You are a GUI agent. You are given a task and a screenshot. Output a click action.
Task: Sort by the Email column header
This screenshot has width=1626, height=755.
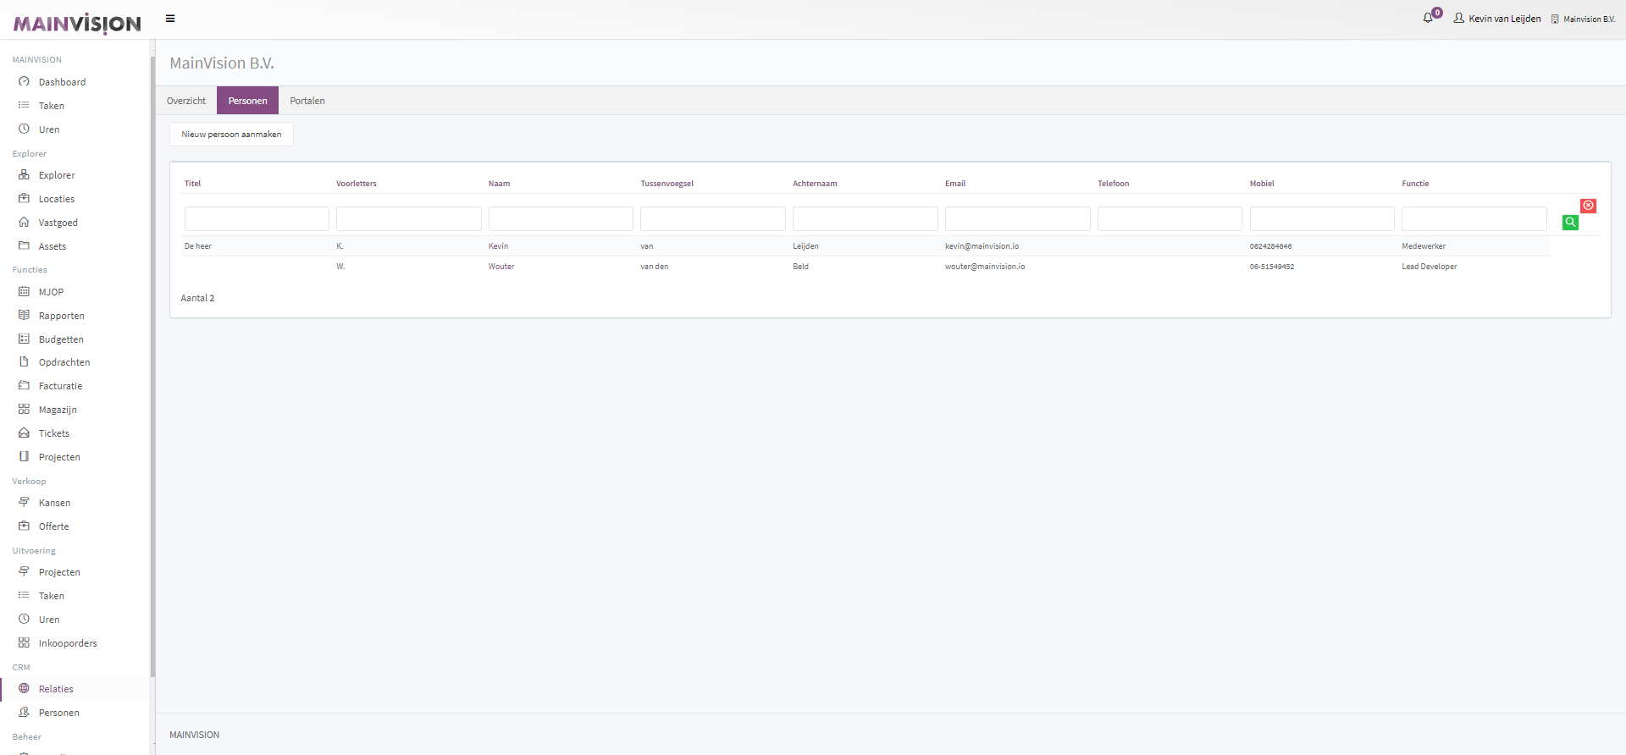[x=955, y=184]
